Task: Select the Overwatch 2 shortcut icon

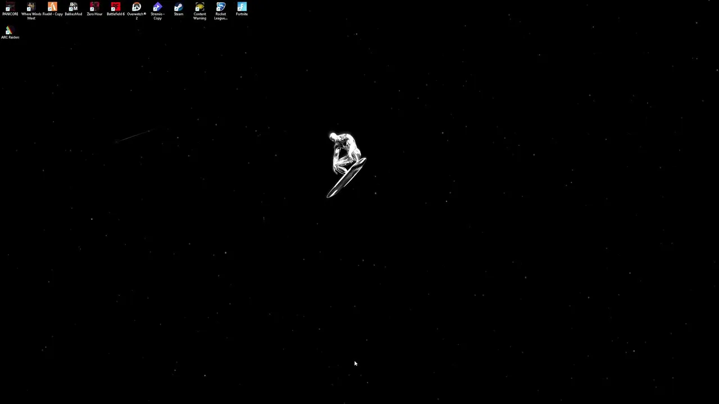Action: [x=136, y=11]
